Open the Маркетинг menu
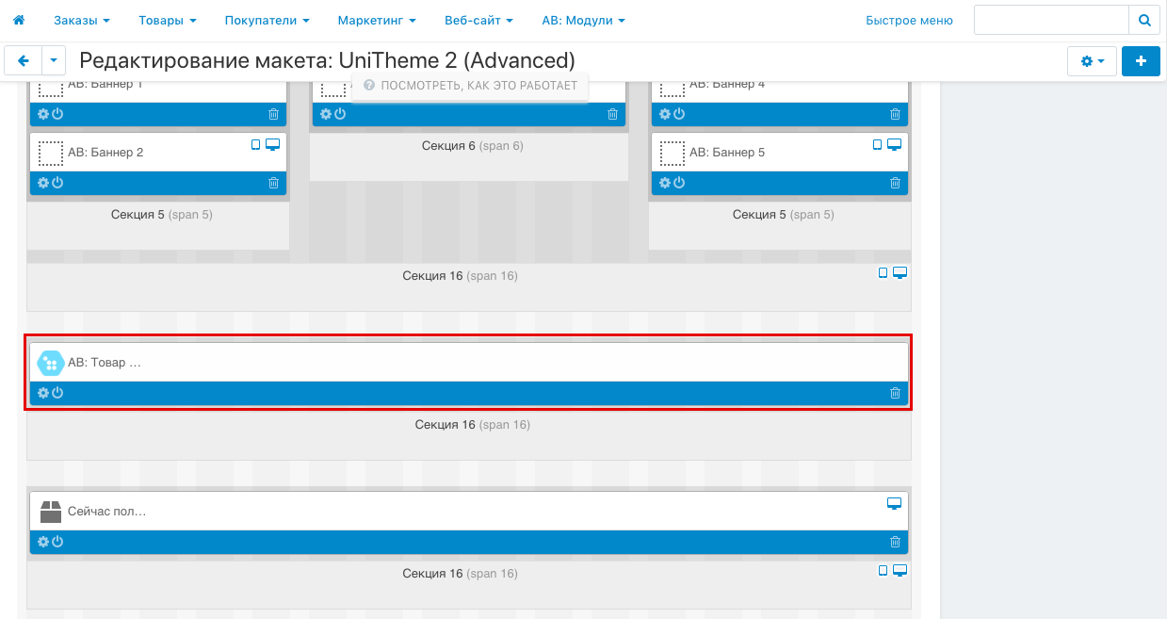The width and height of the screenshot is (1167, 619). tap(378, 20)
